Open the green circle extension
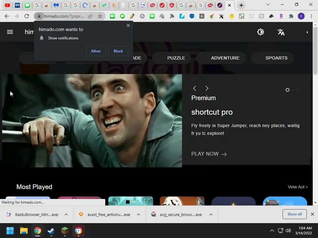This screenshot has width=318, height=238. point(122,16)
